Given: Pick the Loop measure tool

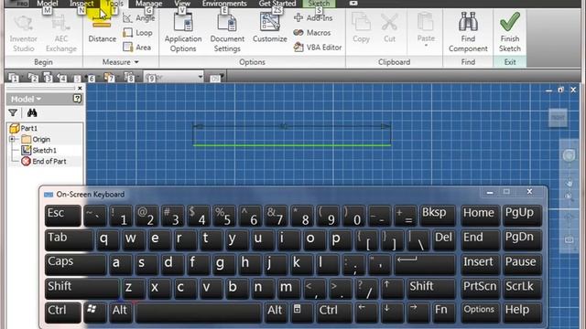Looking at the screenshot, I should [137, 33].
